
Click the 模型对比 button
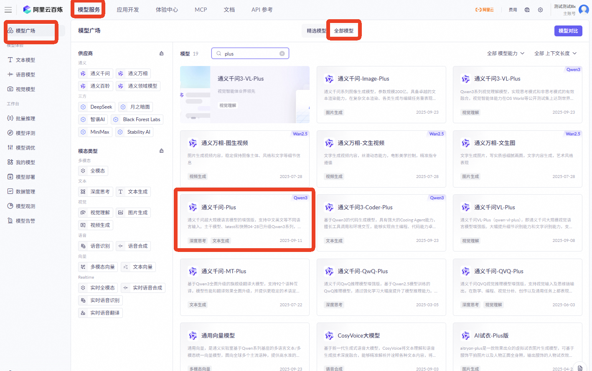(x=568, y=30)
